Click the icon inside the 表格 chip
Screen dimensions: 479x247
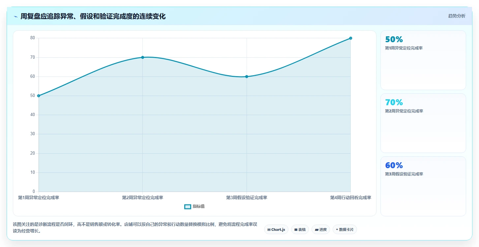click(296, 230)
